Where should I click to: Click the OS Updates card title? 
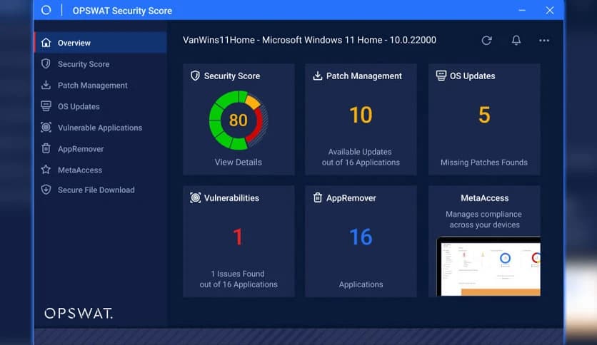pos(473,76)
